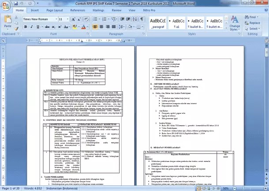Open font name combo box dropdown

coord(56,19)
